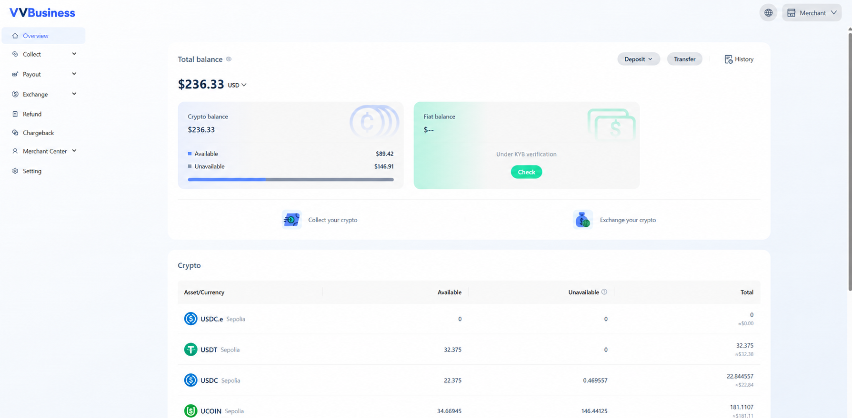Click the Refund sidebar icon
The image size is (852, 418).
15,114
